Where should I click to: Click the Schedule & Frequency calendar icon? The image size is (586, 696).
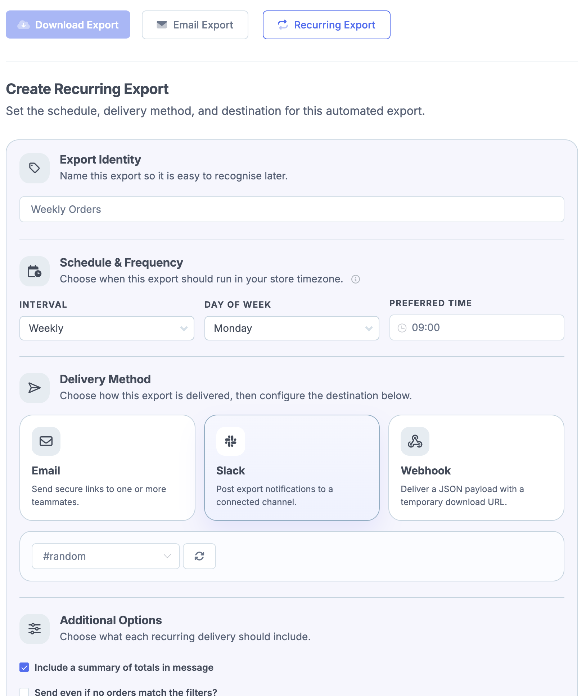(34, 271)
